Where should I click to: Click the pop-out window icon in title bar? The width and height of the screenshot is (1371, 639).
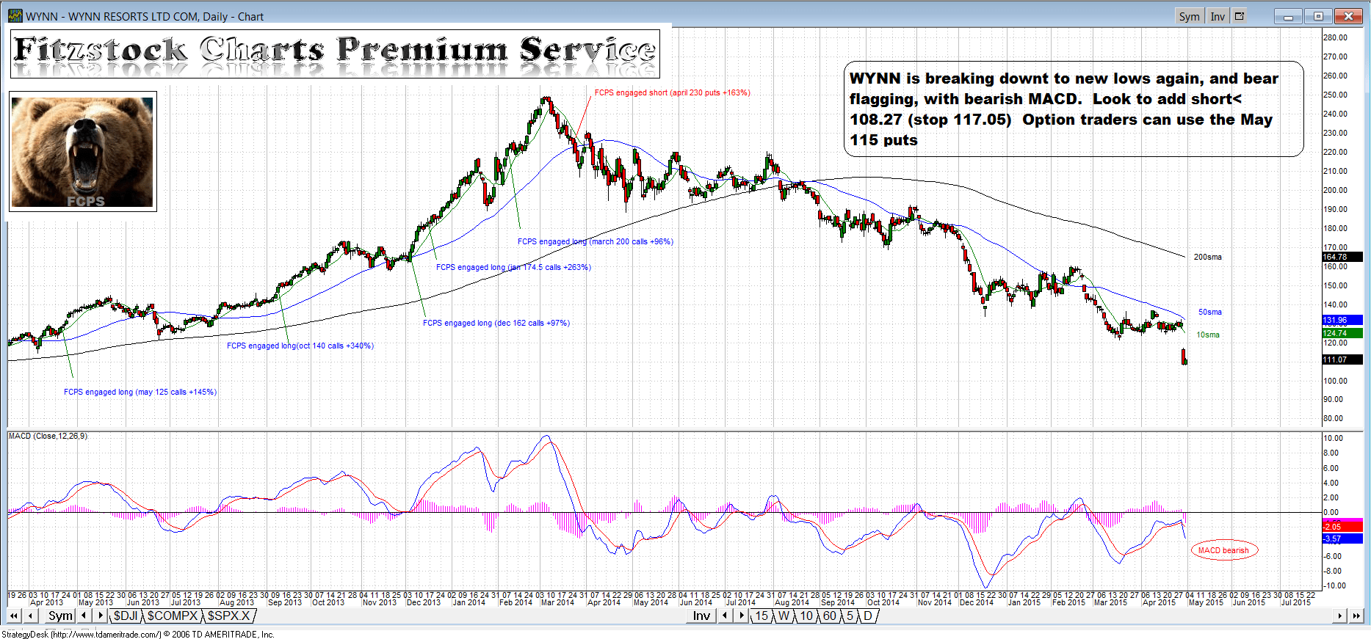tap(1240, 16)
